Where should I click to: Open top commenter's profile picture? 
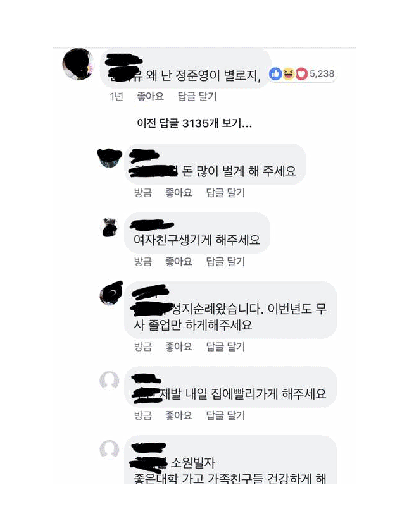[x=78, y=64]
